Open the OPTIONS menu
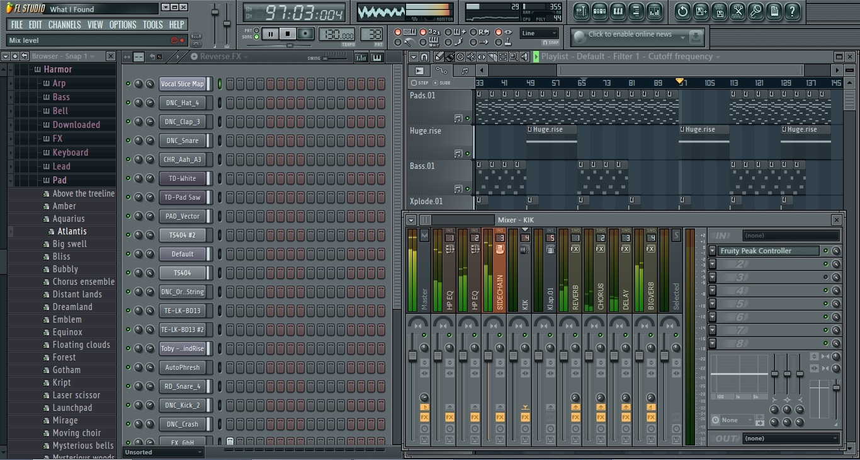This screenshot has width=860, height=460. pos(123,25)
